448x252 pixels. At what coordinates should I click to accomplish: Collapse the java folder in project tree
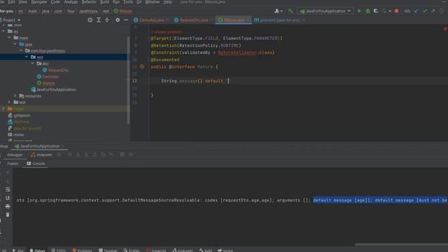click(x=15, y=44)
